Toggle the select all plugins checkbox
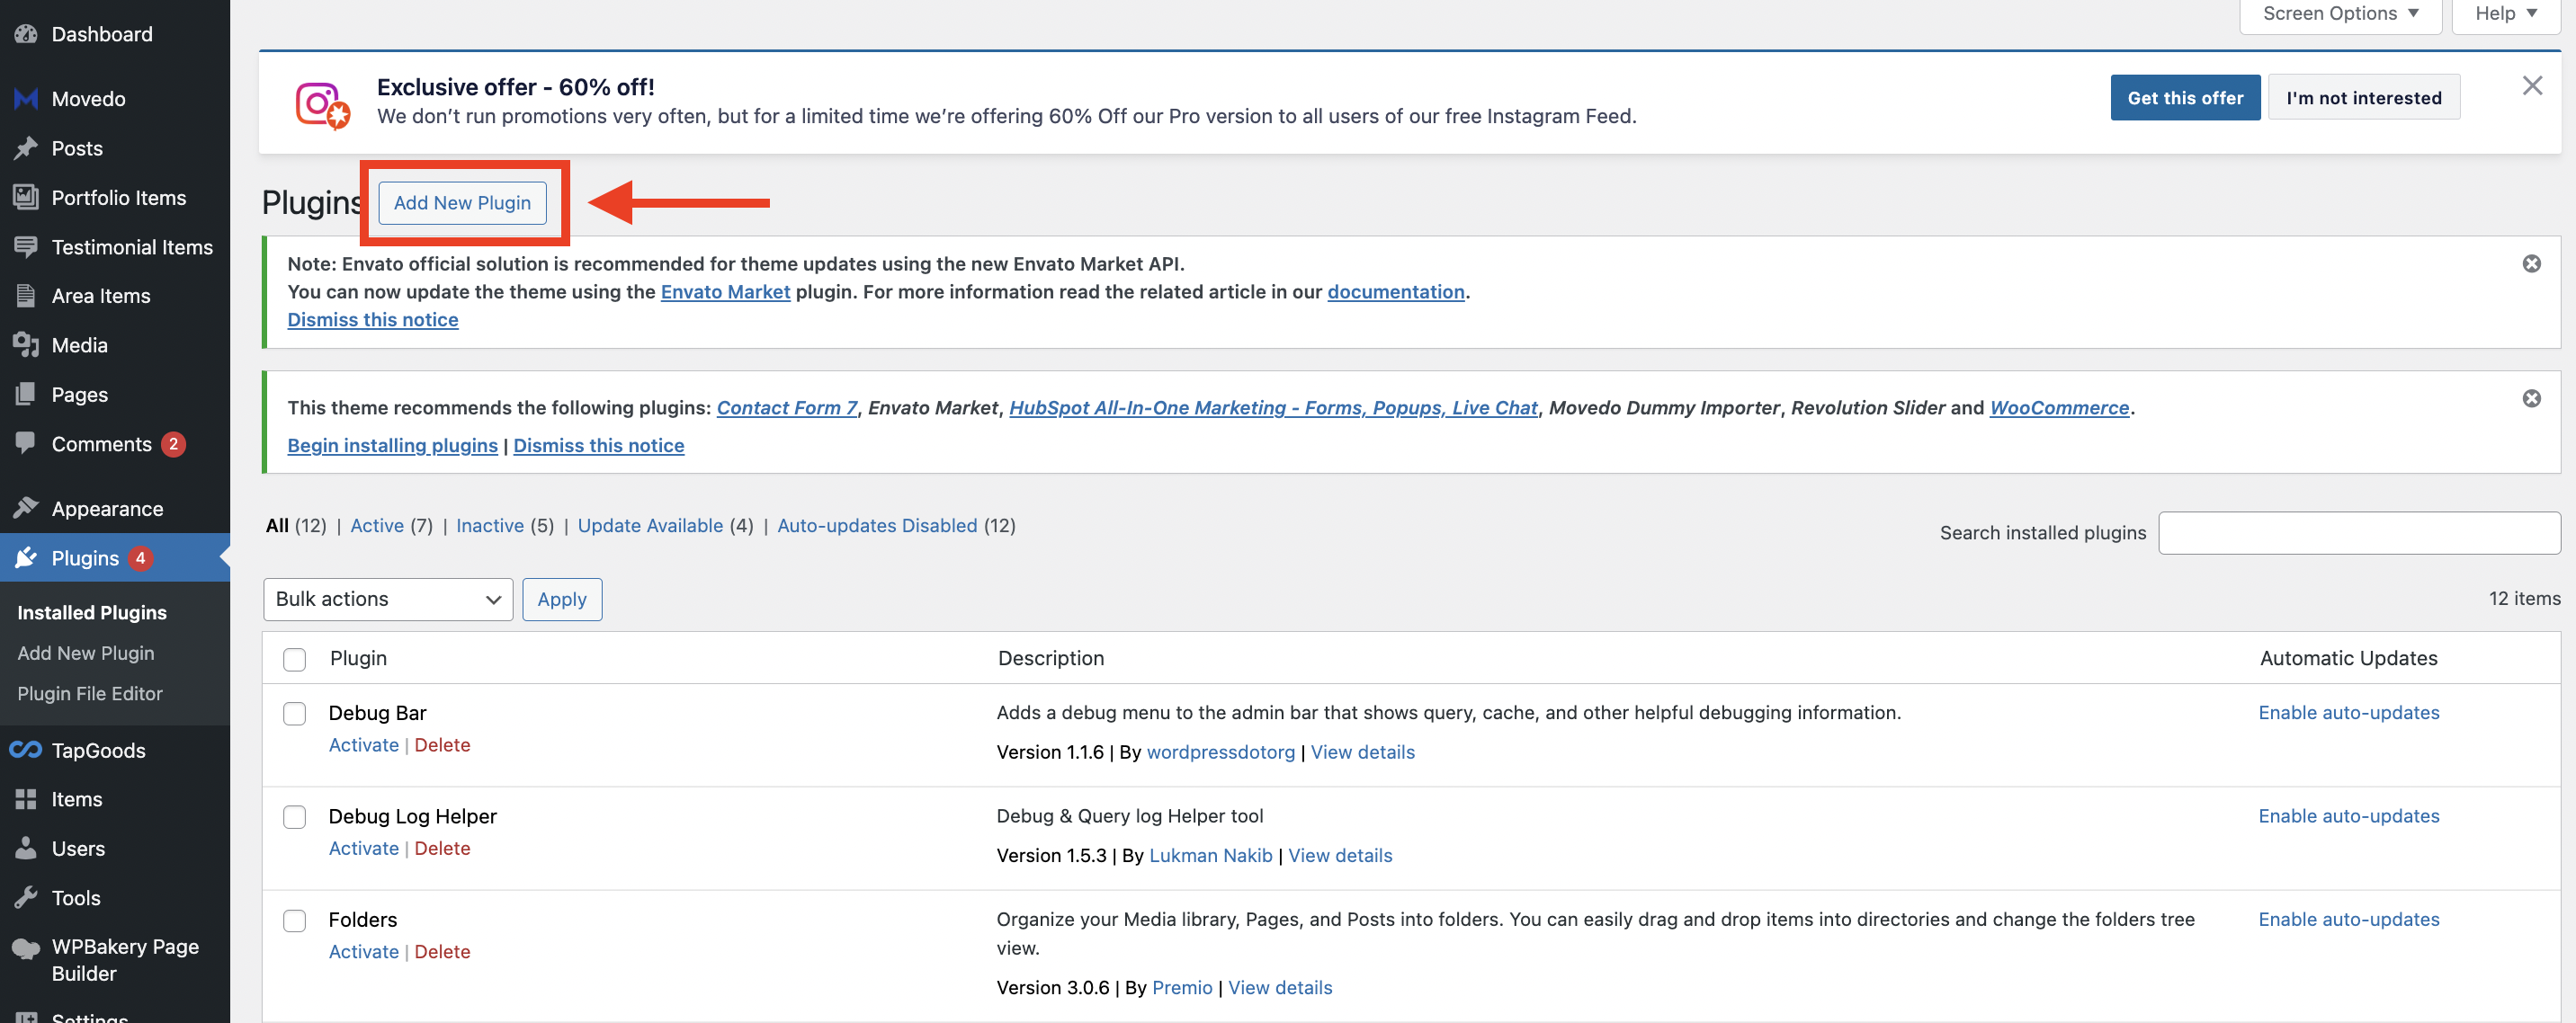Image resolution: width=2576 pixels, height=1023 pixels. coord(294,659)
